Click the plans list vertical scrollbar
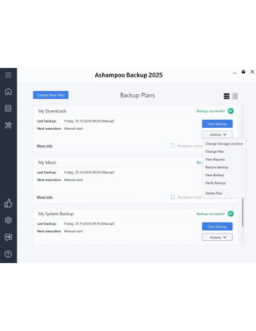256x331 pixels. point(243,212)
